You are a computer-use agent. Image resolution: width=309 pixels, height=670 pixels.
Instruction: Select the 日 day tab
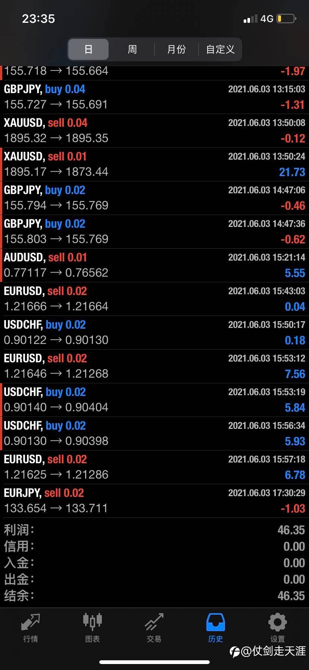[x=88, y=49]
